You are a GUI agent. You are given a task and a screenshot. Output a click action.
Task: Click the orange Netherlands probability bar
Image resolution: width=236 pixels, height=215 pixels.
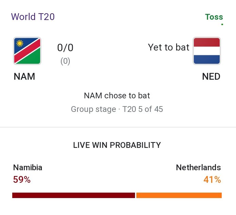click(179, 195)
